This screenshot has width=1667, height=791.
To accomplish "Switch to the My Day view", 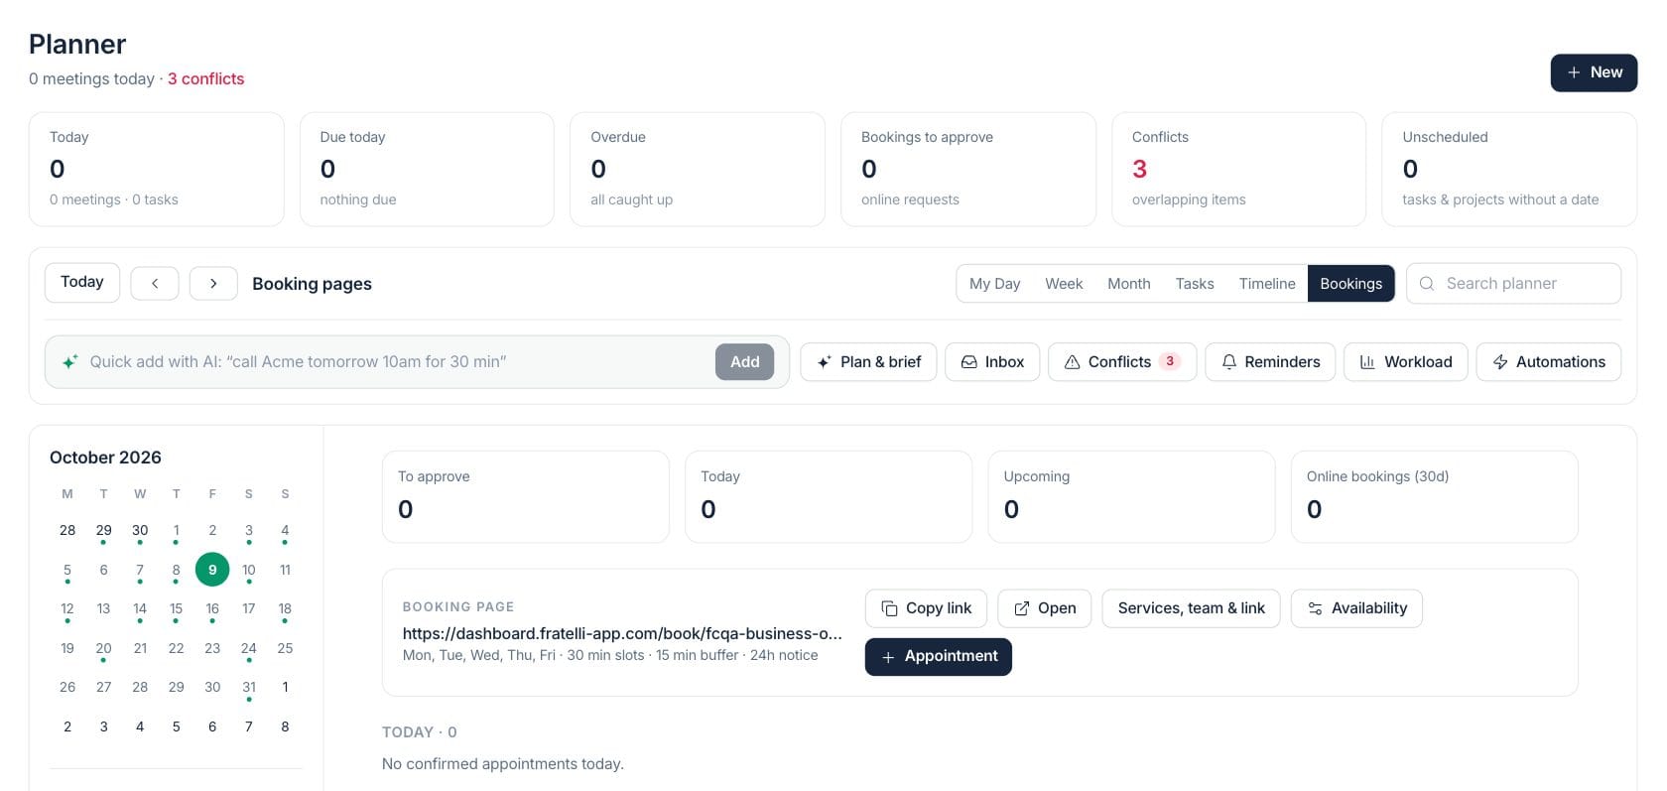I will pos(994,284).
